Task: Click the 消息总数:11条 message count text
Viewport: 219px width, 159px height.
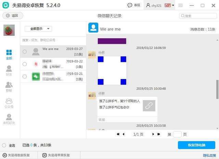Action: (x=203, y=29)
